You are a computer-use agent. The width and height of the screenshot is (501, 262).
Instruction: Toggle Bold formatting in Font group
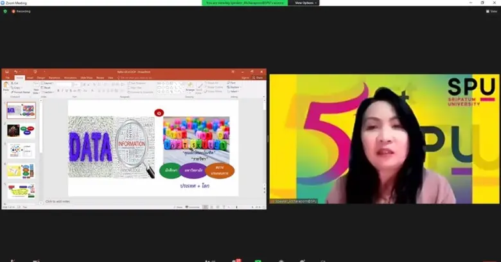(x=58, y=91)
